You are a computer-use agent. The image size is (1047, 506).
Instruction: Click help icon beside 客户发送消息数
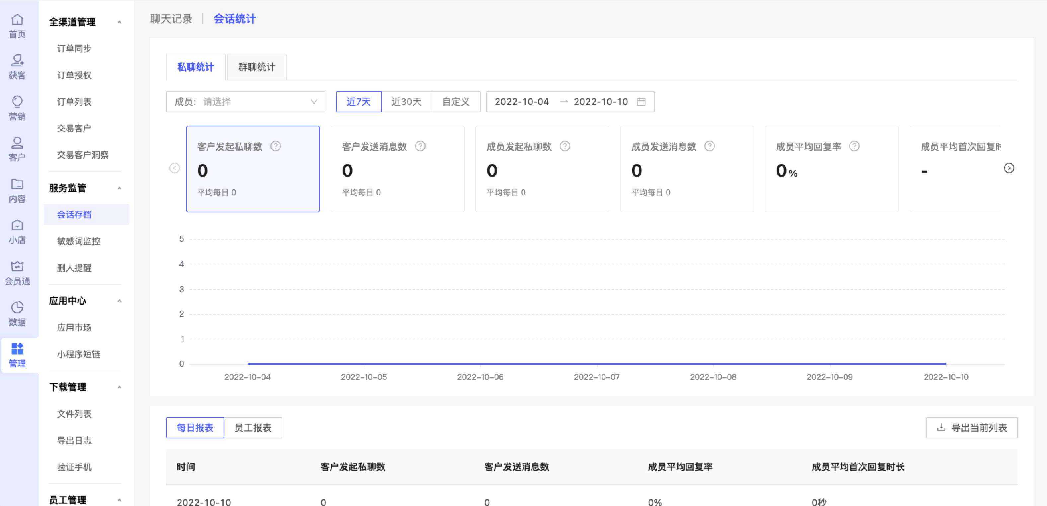pyautogui.click(x=420, y=146)
